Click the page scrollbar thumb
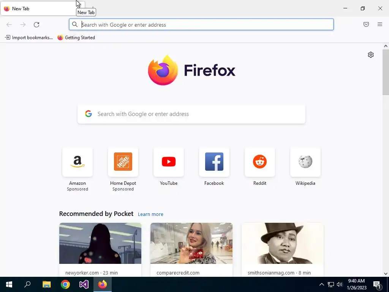This screenshot has width=389, height=292. (x=386, y=72)
